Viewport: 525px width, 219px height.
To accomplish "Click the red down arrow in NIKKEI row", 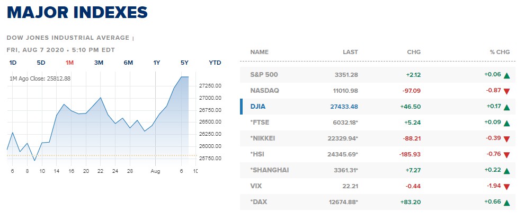I will (506, 139).
